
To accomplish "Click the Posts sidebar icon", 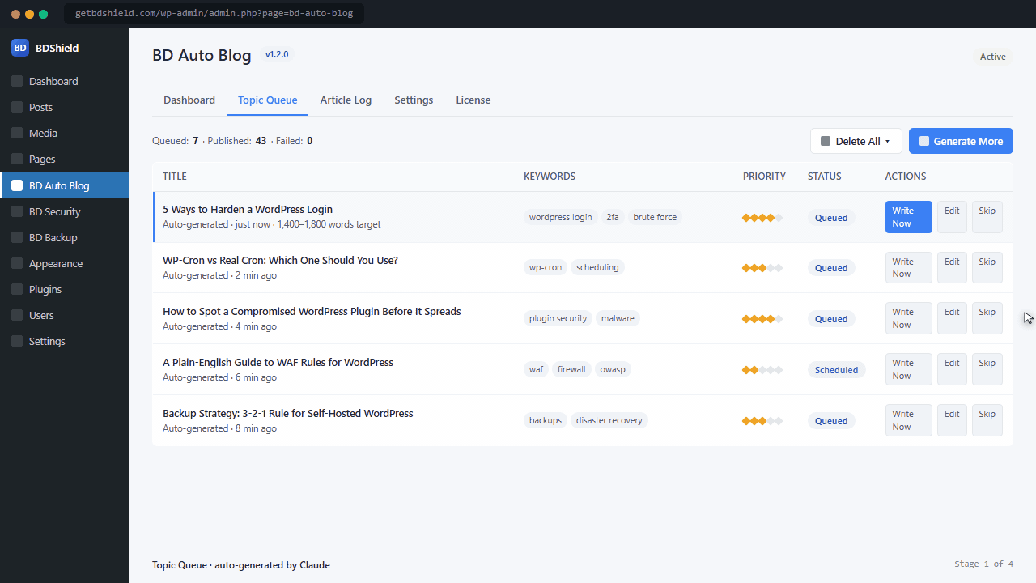I will [x=17, y=108].
